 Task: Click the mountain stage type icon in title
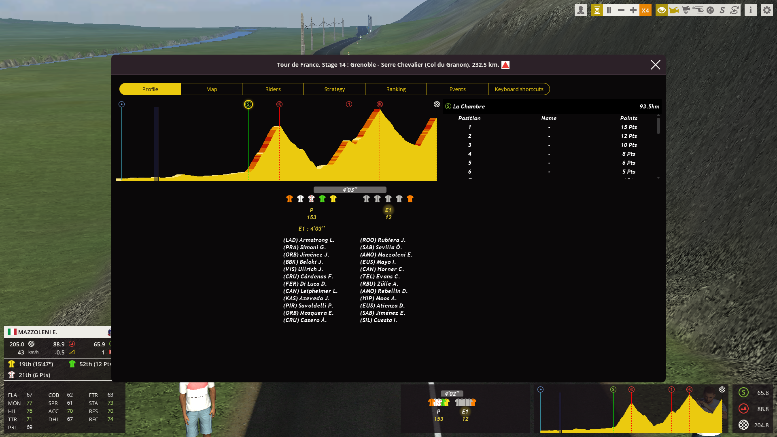(505, 65)
